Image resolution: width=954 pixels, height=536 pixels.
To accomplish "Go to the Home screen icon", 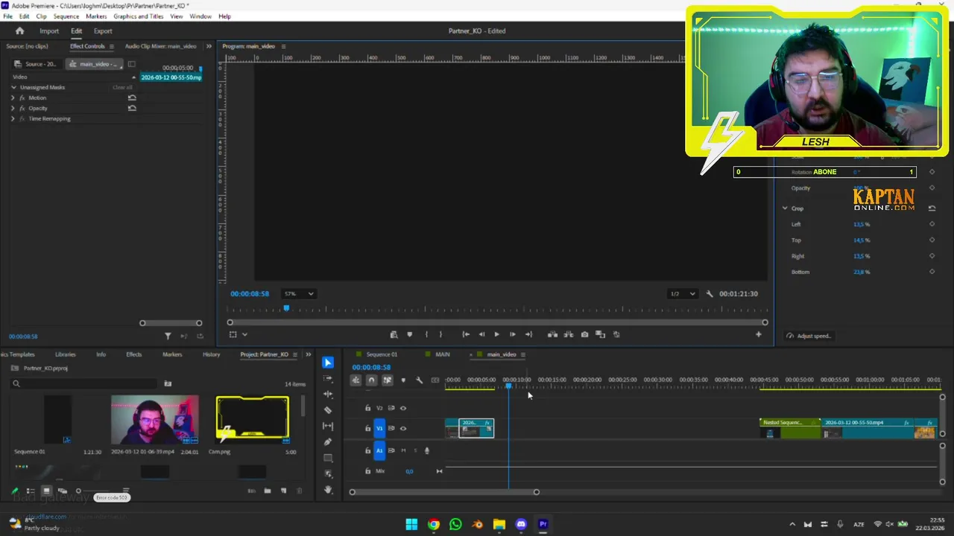I will (x=19, y=31).
